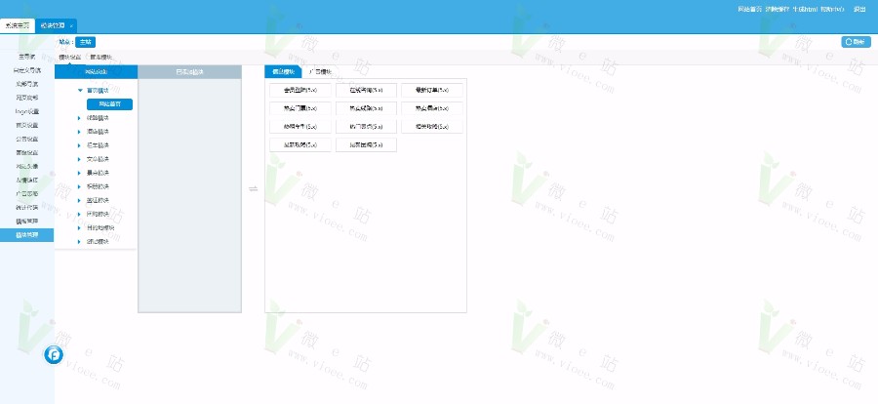The image size is (878, 404).
Task: Close the 模块管理 tab with its x
Action: (71, 26)
